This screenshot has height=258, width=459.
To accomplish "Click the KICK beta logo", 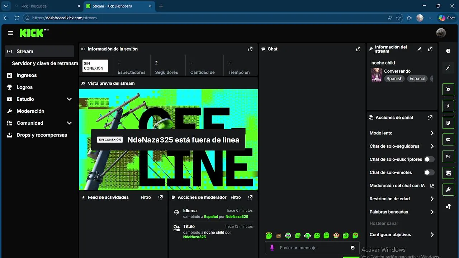I will coord(34,33).
